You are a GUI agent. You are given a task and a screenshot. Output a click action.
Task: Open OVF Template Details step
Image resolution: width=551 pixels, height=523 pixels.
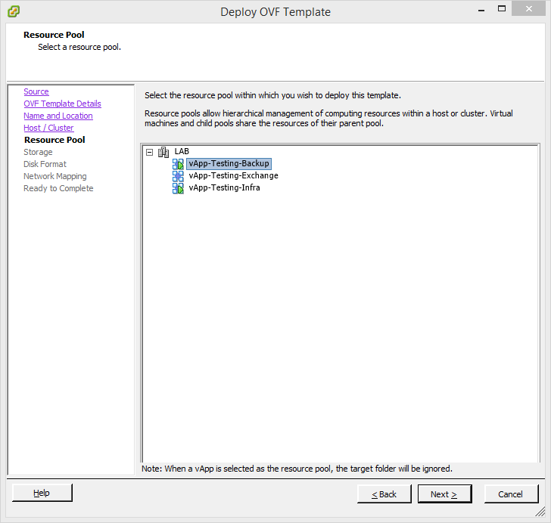click(62, 104)
